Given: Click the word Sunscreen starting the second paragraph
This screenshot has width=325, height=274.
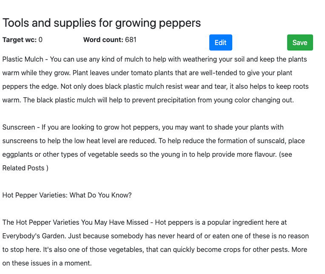Looking at the screenshot, I should 18,127.
